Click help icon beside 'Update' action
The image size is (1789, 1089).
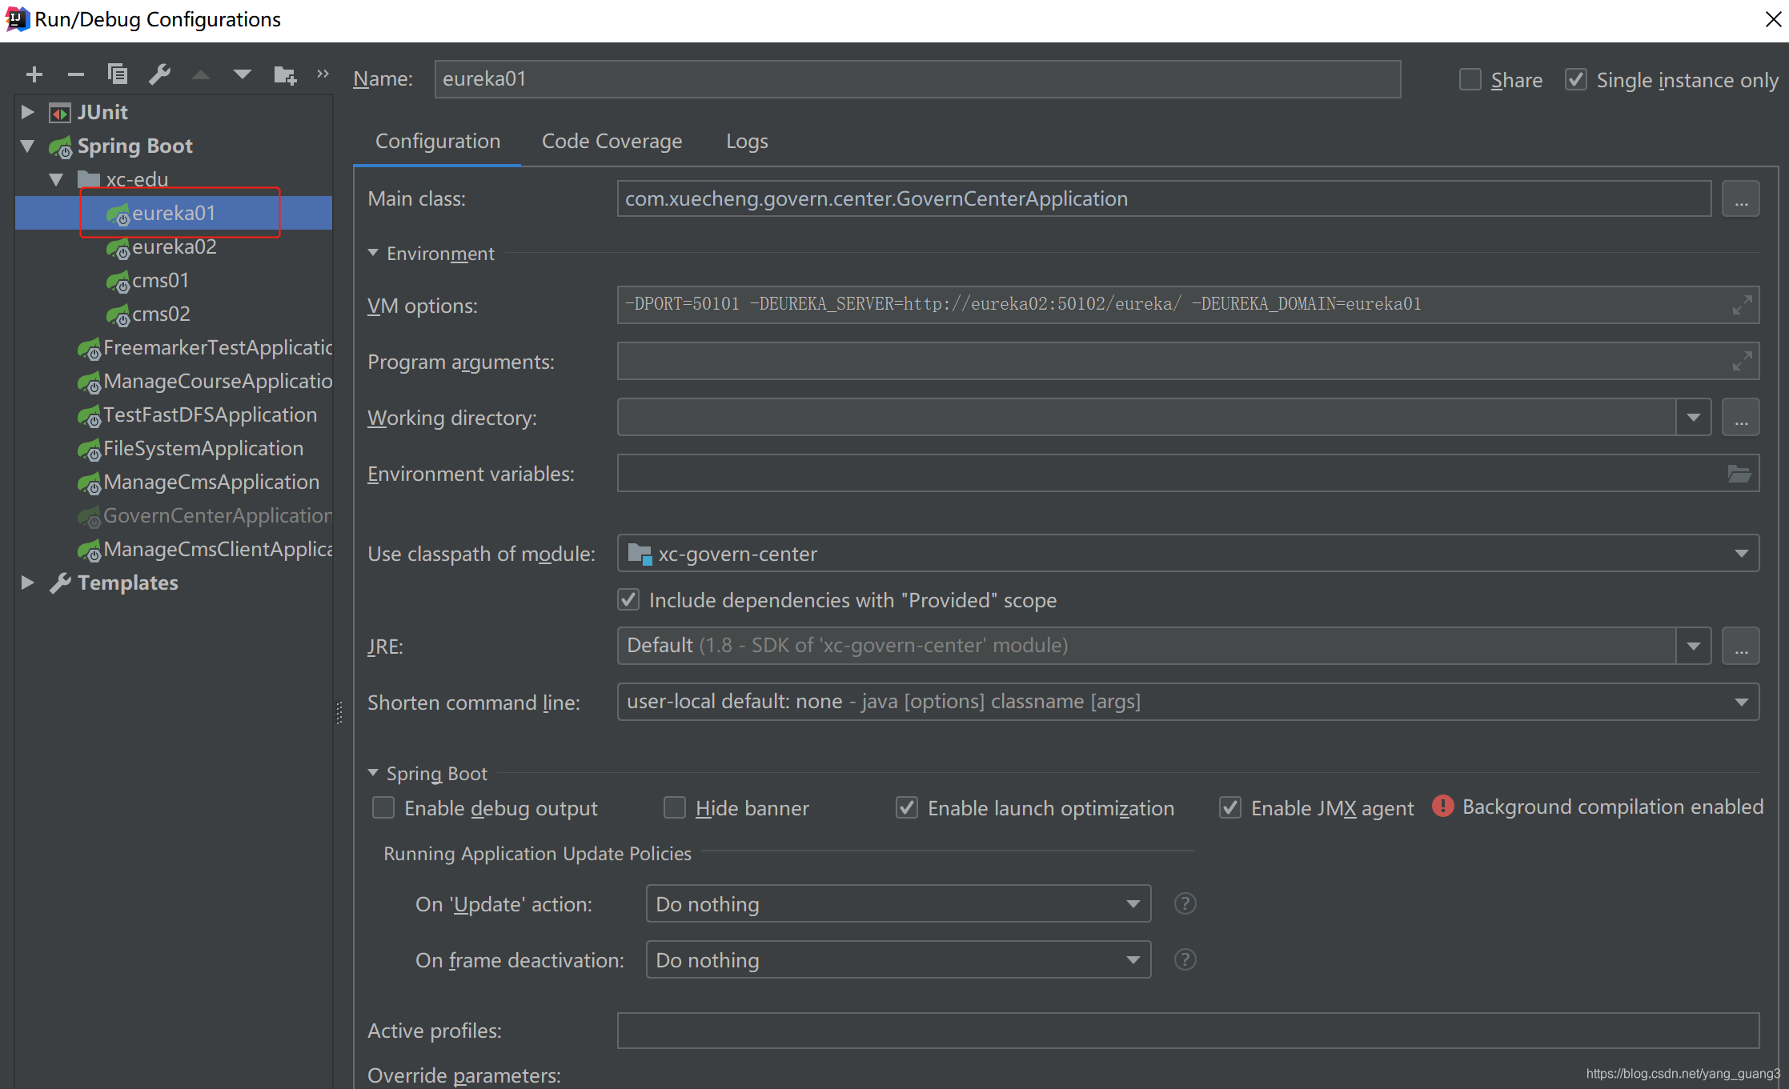point(1185,903)
